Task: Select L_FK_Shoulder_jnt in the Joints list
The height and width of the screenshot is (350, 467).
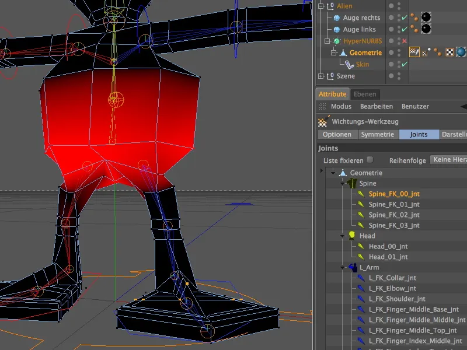Action: (x=398, y=299)
